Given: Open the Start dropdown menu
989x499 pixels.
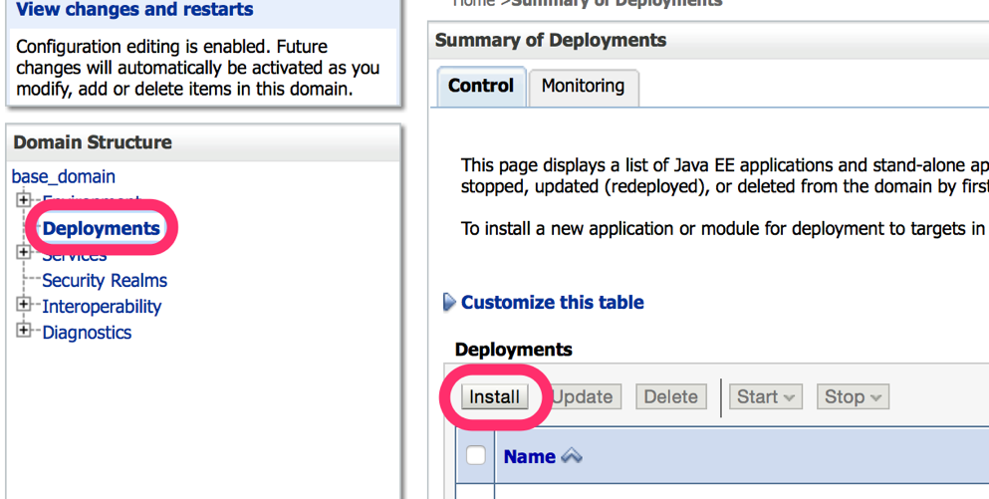Looking at the screenshot, I should tap(766, 396).
